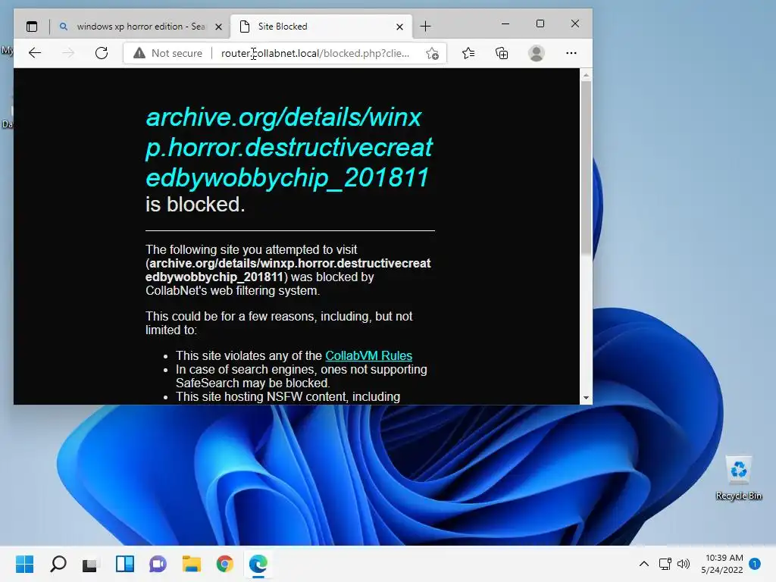Viewport: 776px width, 582px height.
Task: Close the windows xp horror edition tab
Action: click(218, 27)
